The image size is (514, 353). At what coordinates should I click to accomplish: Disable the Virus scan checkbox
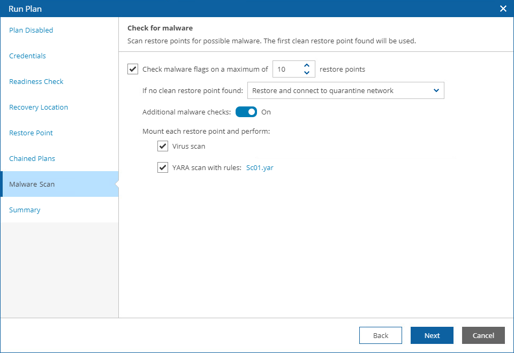[163, 146]
